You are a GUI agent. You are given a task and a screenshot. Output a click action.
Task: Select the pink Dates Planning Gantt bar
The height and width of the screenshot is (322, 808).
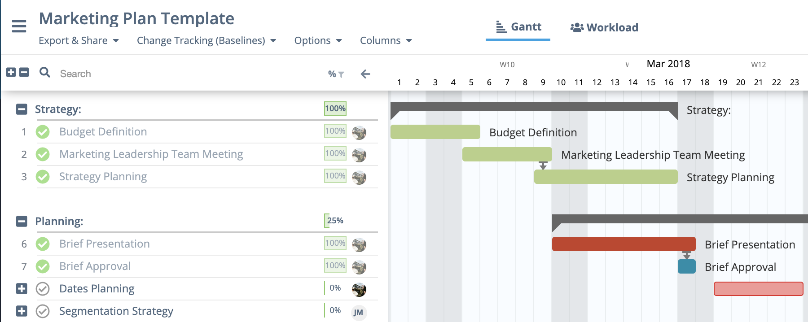[759, 289]
